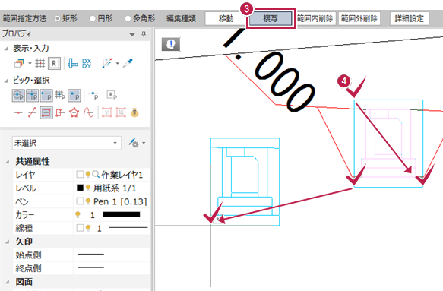This screenshot has height=291, width=443.
Task: Click the 複写 edit type button
Action: [x=271, y=19]
